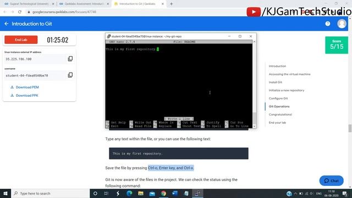
Task: Open PuTTY window system menu icon
Action: point(109,36)
